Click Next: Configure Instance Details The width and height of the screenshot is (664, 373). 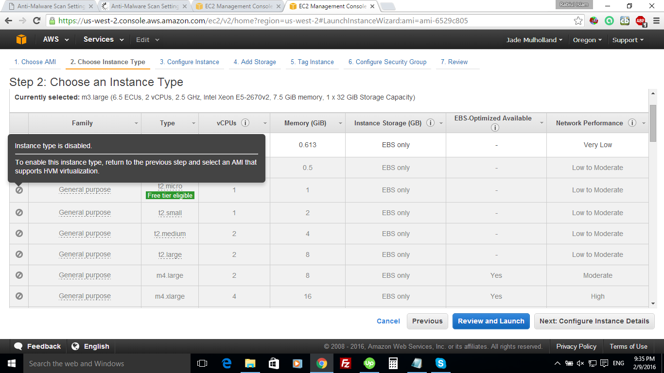pos(594,321)
